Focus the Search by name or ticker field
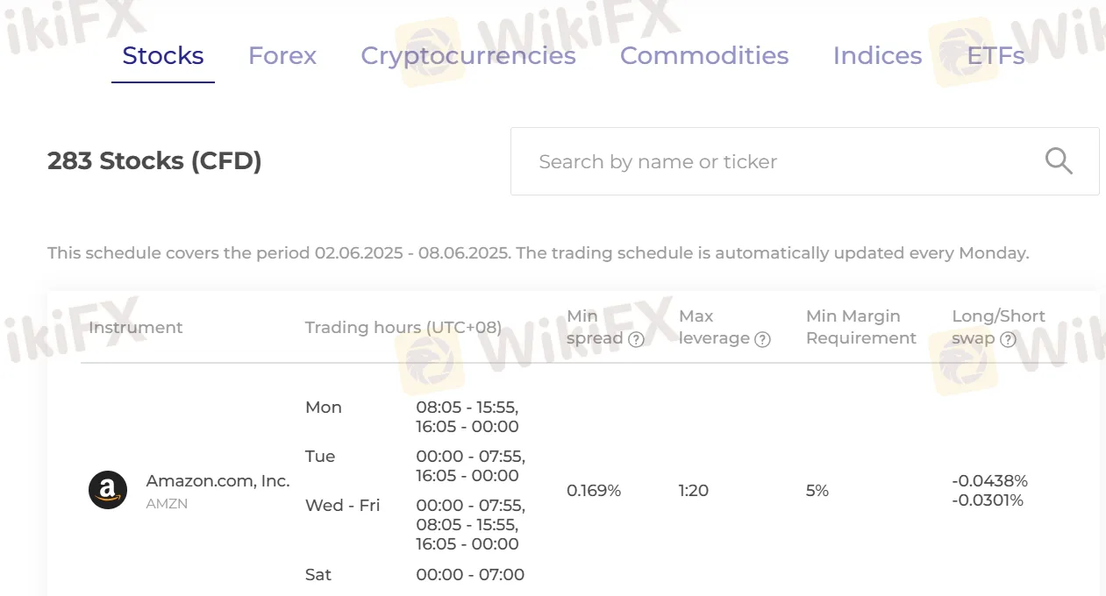This screenshot has height=596, width=1106. click(x=804, y=161)
